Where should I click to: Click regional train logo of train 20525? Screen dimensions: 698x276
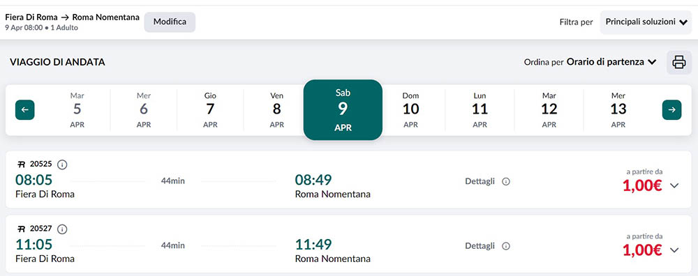click(x=22, y=164)
